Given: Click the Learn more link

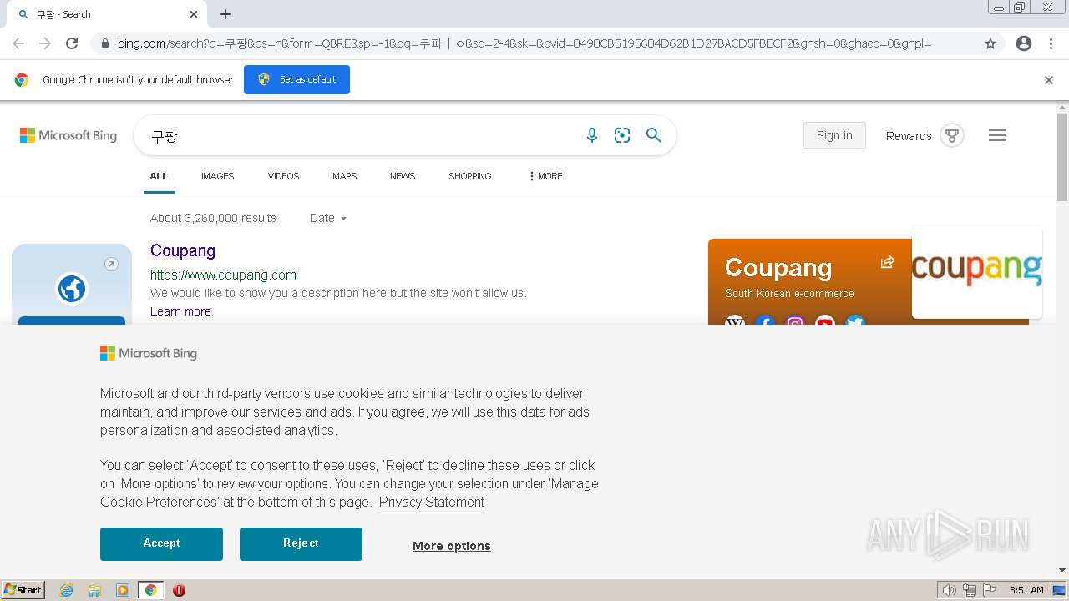Looking at the screenshot, I should click(x=180, y=311).
